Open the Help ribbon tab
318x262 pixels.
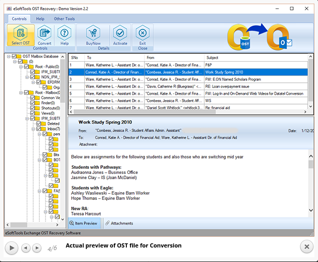40,19
